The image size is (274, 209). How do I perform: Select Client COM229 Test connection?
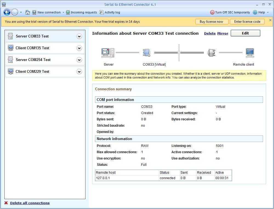[x=45, y=71]
